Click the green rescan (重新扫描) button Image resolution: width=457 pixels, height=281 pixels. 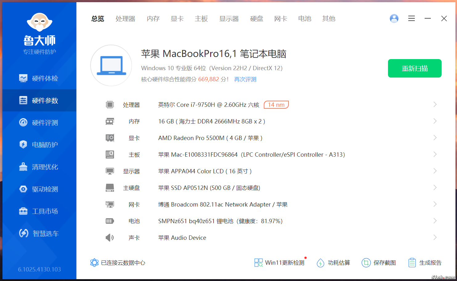[x=414, y=68]
